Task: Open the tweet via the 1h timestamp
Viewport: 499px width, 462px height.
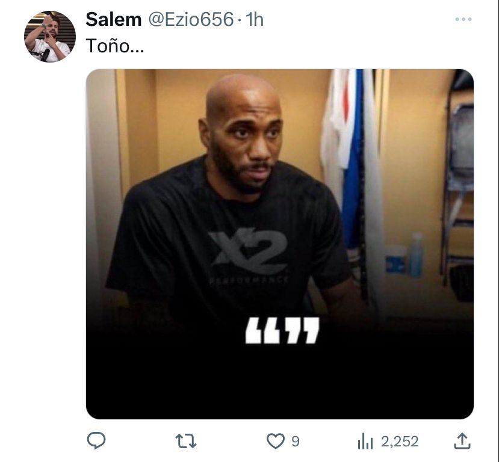Action: (255, 19)
